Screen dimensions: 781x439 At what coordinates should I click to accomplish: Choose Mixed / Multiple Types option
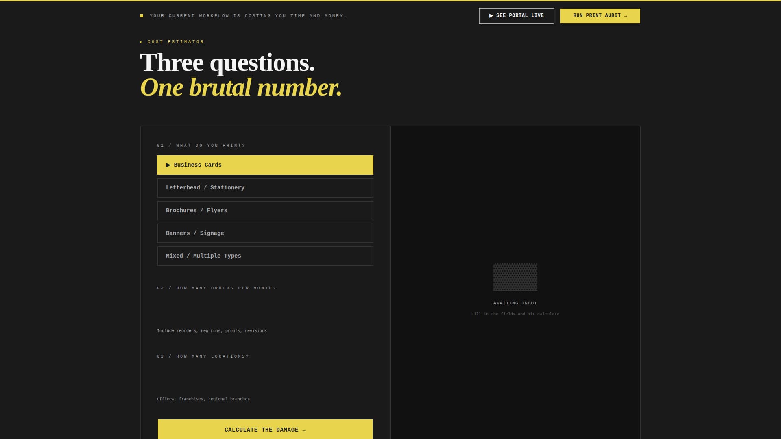(x=265, y=256)
